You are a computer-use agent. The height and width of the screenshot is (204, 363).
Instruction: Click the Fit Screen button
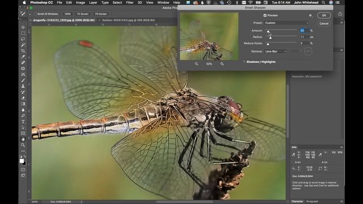click(x=83, y=14)
